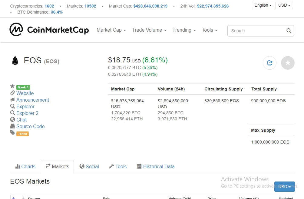Click the global market cap value $428,046,098,219
This screenshot has width=304, height=199.
(x=150, y=6)
